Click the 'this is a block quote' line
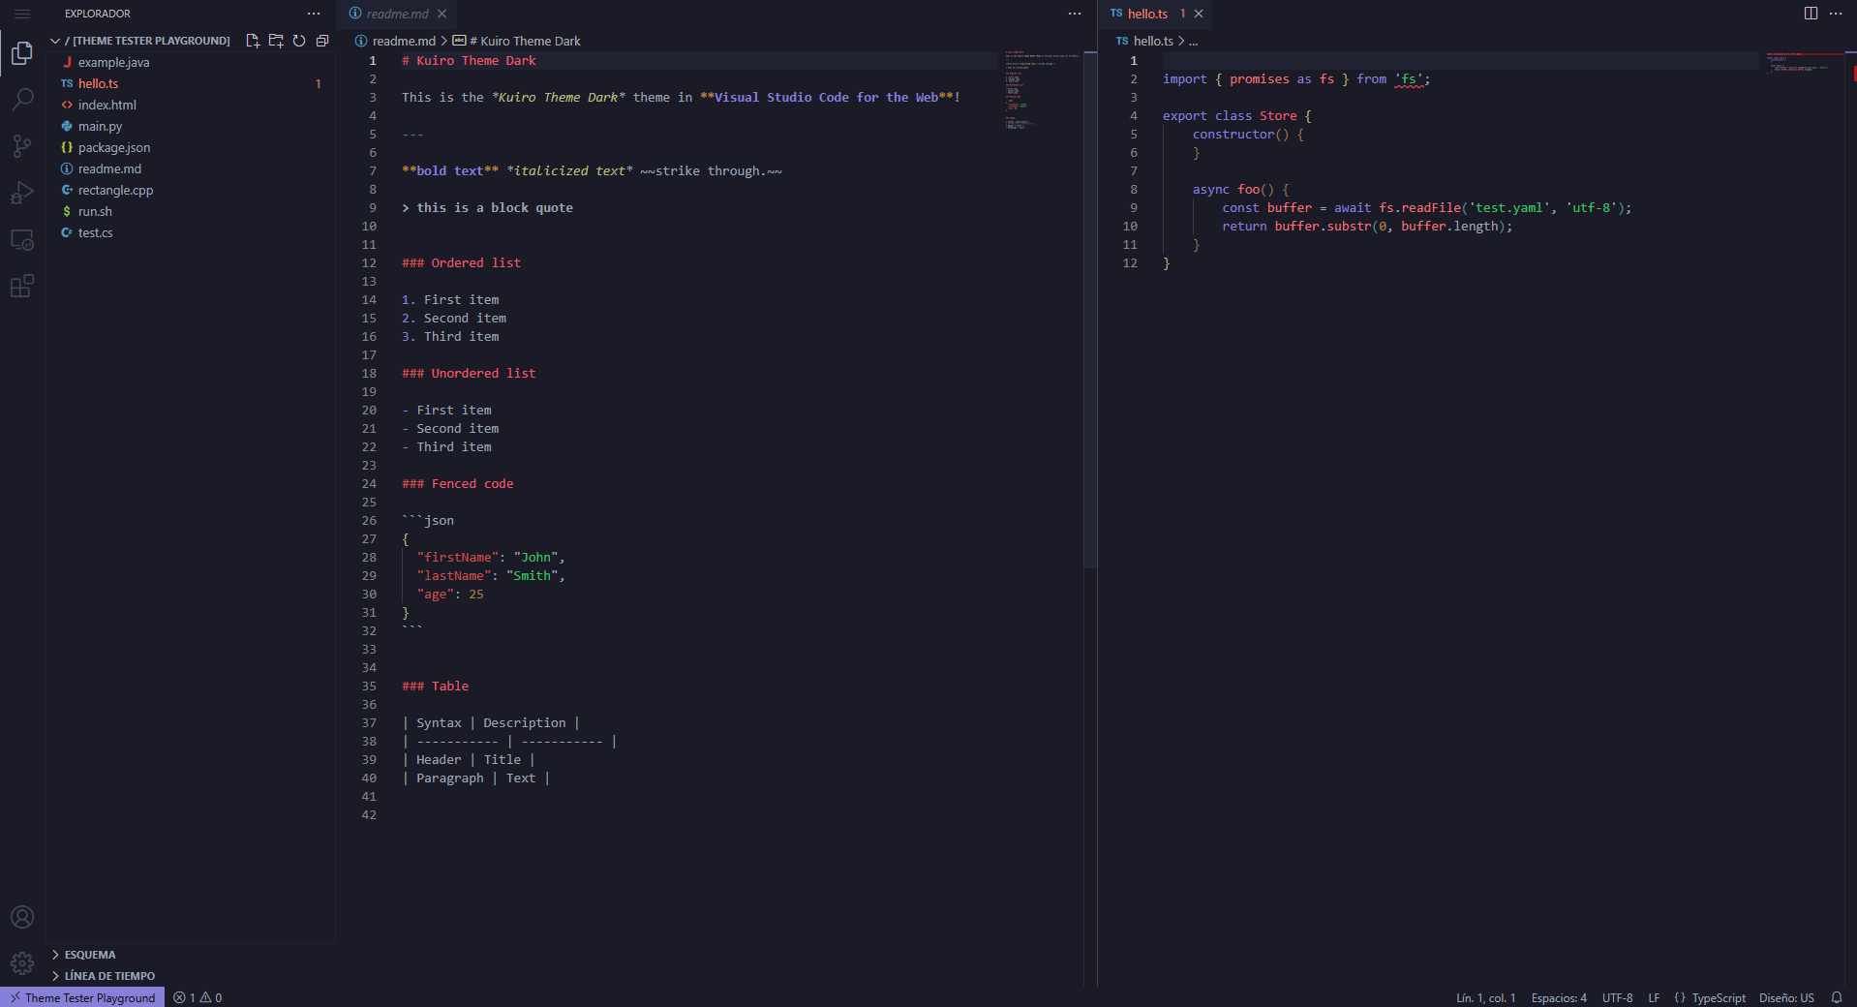 [x=487, y=207]
